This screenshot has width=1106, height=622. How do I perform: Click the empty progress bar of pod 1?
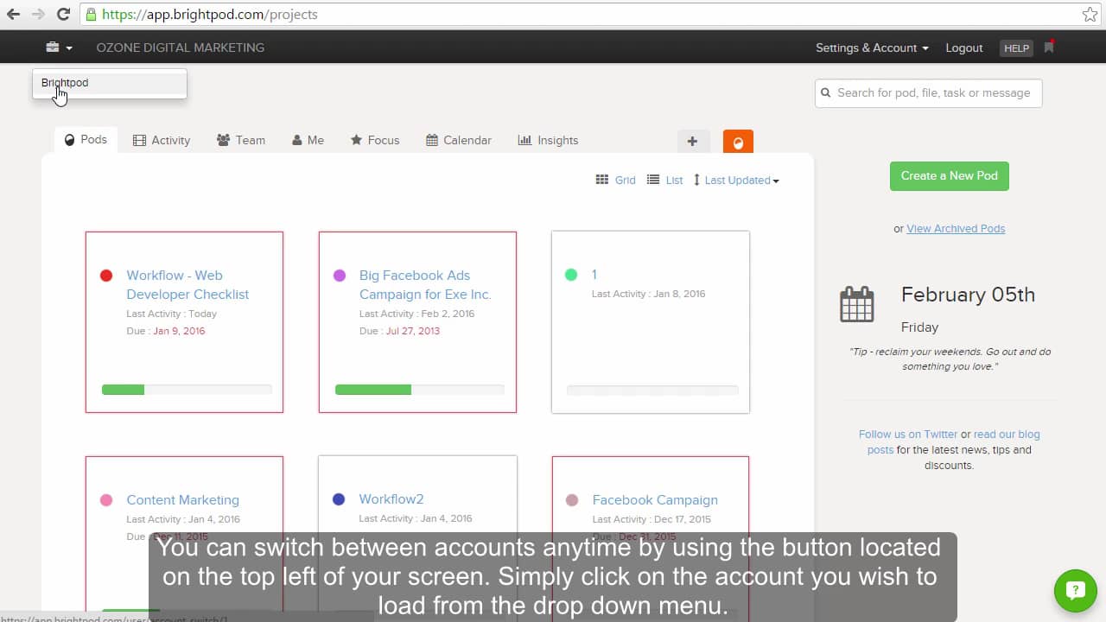[x=652, y=390]
